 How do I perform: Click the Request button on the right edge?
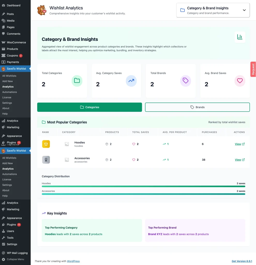[253, 69]
